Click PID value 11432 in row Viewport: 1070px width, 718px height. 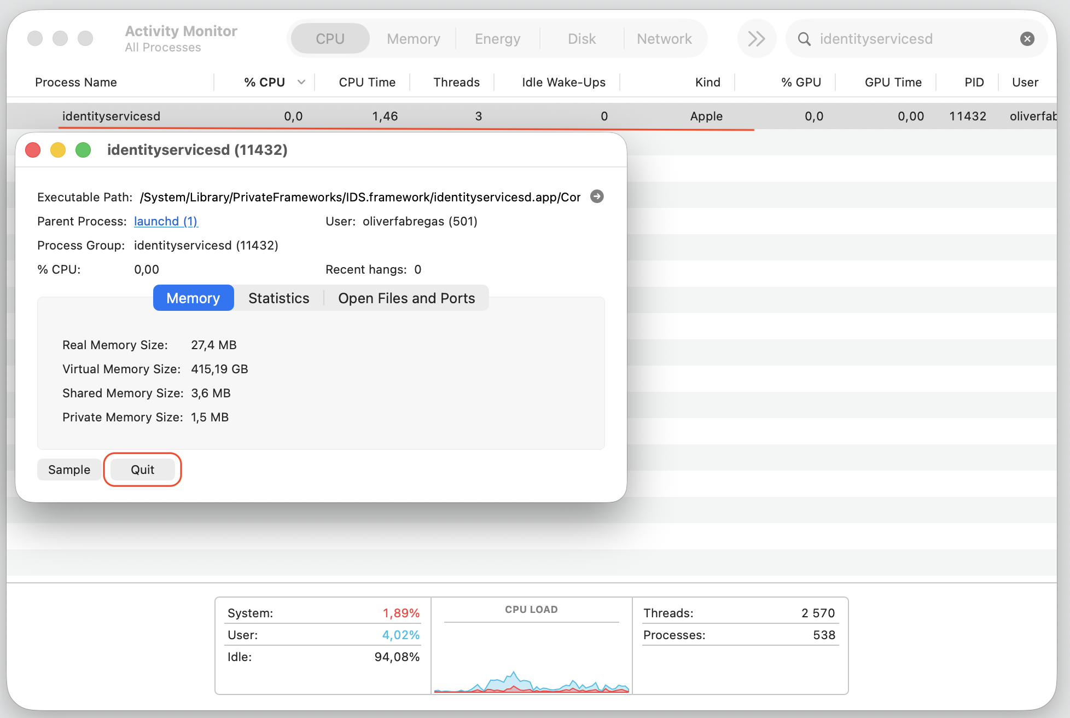967,116
